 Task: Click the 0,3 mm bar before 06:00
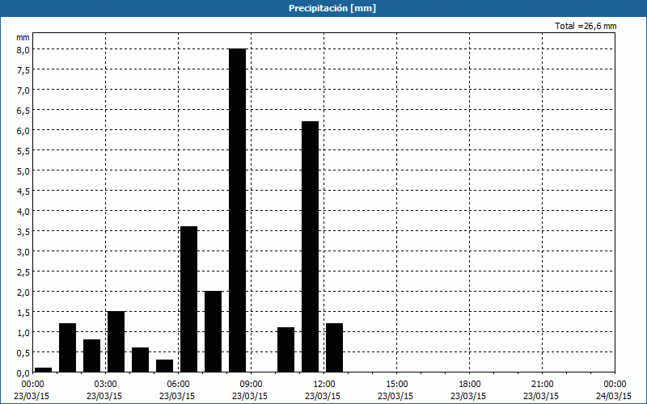(x=165, y=366)
